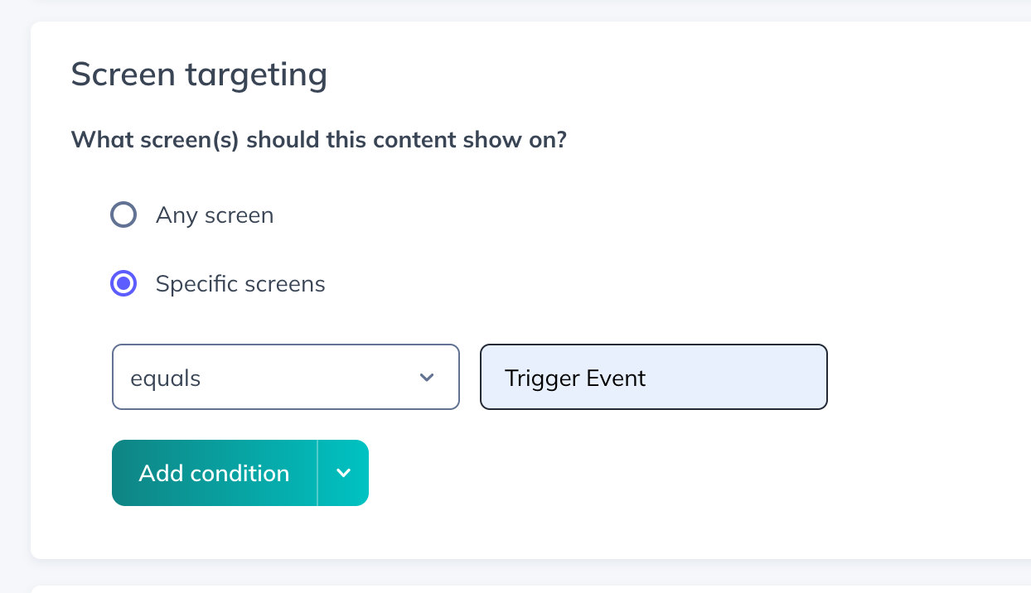Click the white chevron beside Add condition
1031x593 pixels.
click(343, 473)
